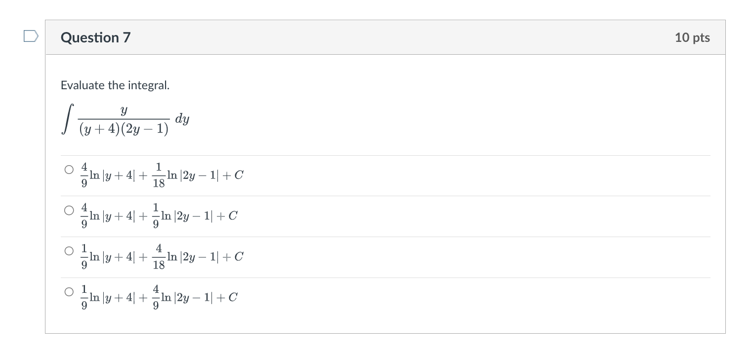Click the dy symbol in the integral

[183, 118]
